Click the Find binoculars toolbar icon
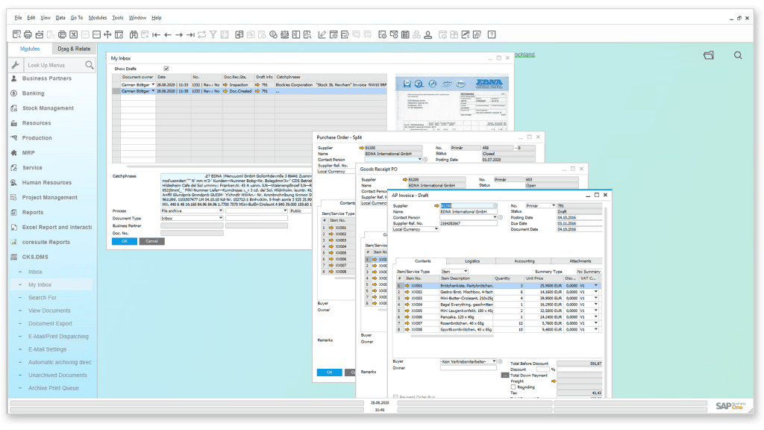This screenshot has width=764, height=430. click(x=134, y=34)
